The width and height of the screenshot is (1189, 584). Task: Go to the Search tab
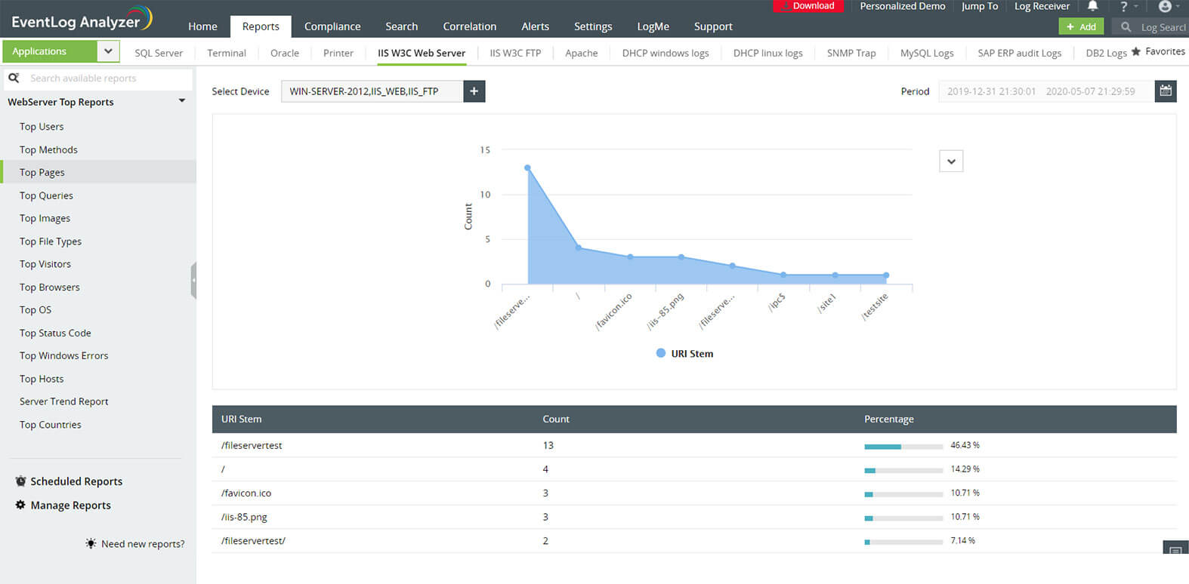tap(402, 26)
